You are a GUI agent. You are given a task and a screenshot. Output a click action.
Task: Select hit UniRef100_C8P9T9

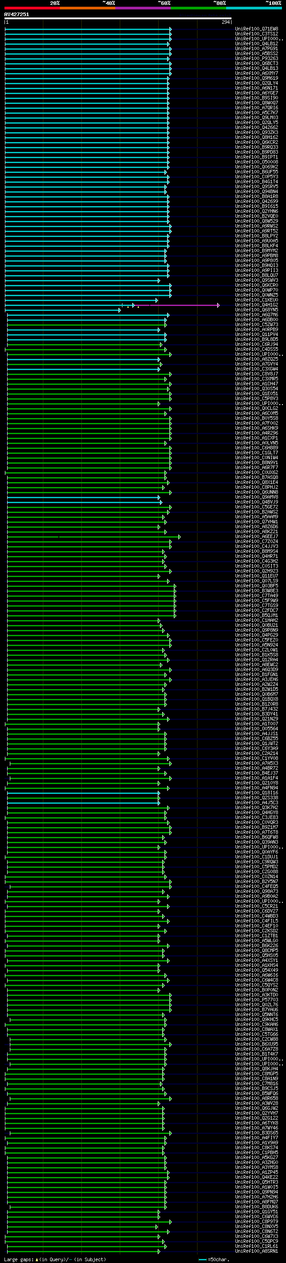[257, 1222]
